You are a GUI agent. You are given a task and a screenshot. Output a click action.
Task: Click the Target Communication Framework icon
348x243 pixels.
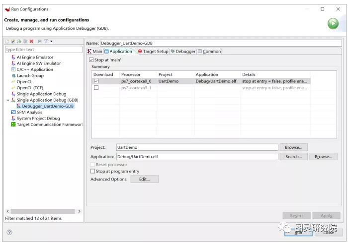pos(13,124)
